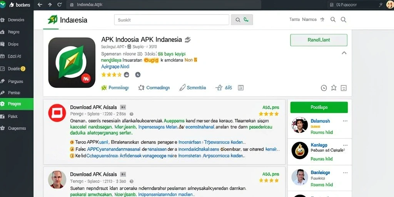Click the Kanlago avatar
This screenshot has height=197, width=394.
(300, 150)
